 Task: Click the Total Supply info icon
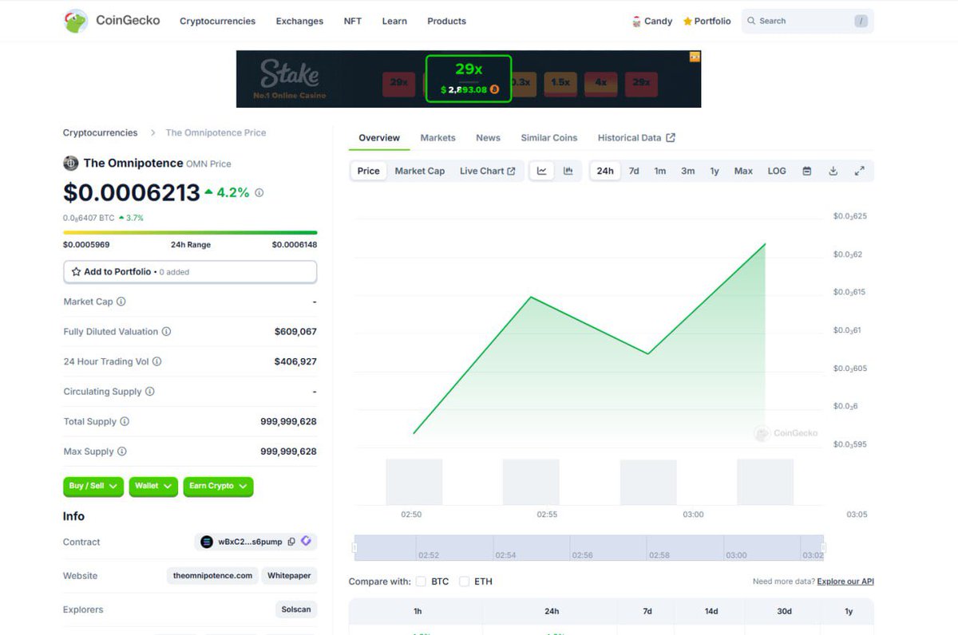tap(125, 421)
